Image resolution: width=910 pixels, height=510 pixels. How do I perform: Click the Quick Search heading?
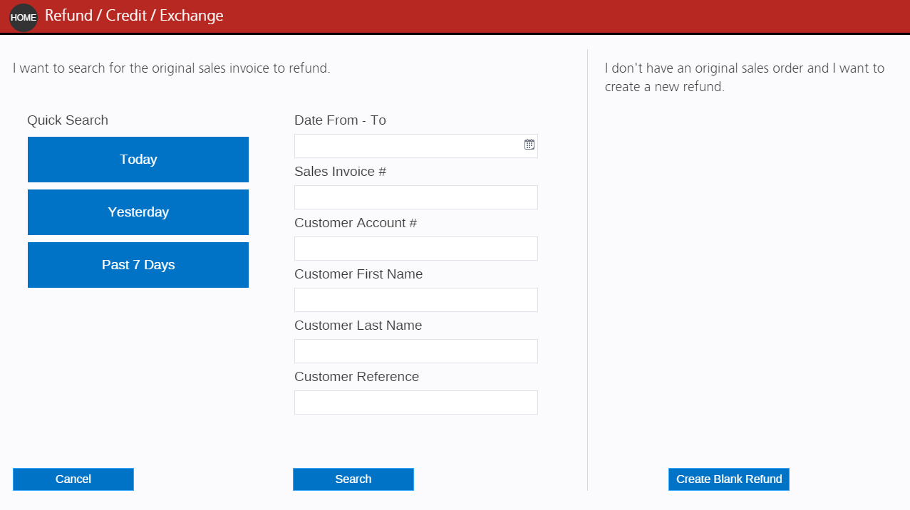68,120
